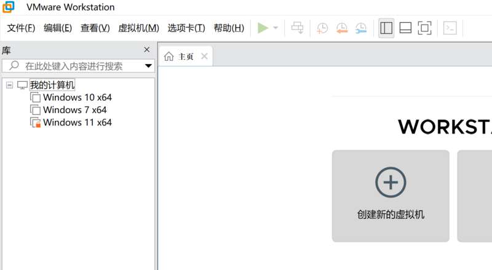Open the 文件(F) menu
The image size is (492, 270).
pos(21,28)
